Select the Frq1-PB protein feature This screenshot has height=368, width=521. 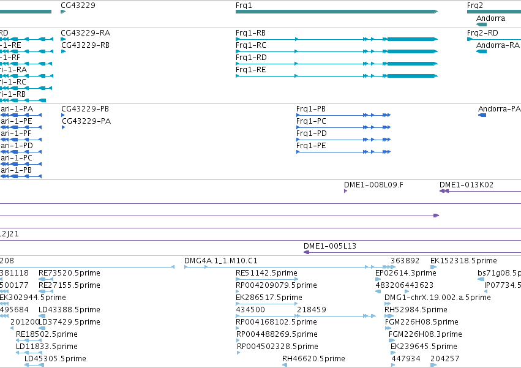point(343,115)
